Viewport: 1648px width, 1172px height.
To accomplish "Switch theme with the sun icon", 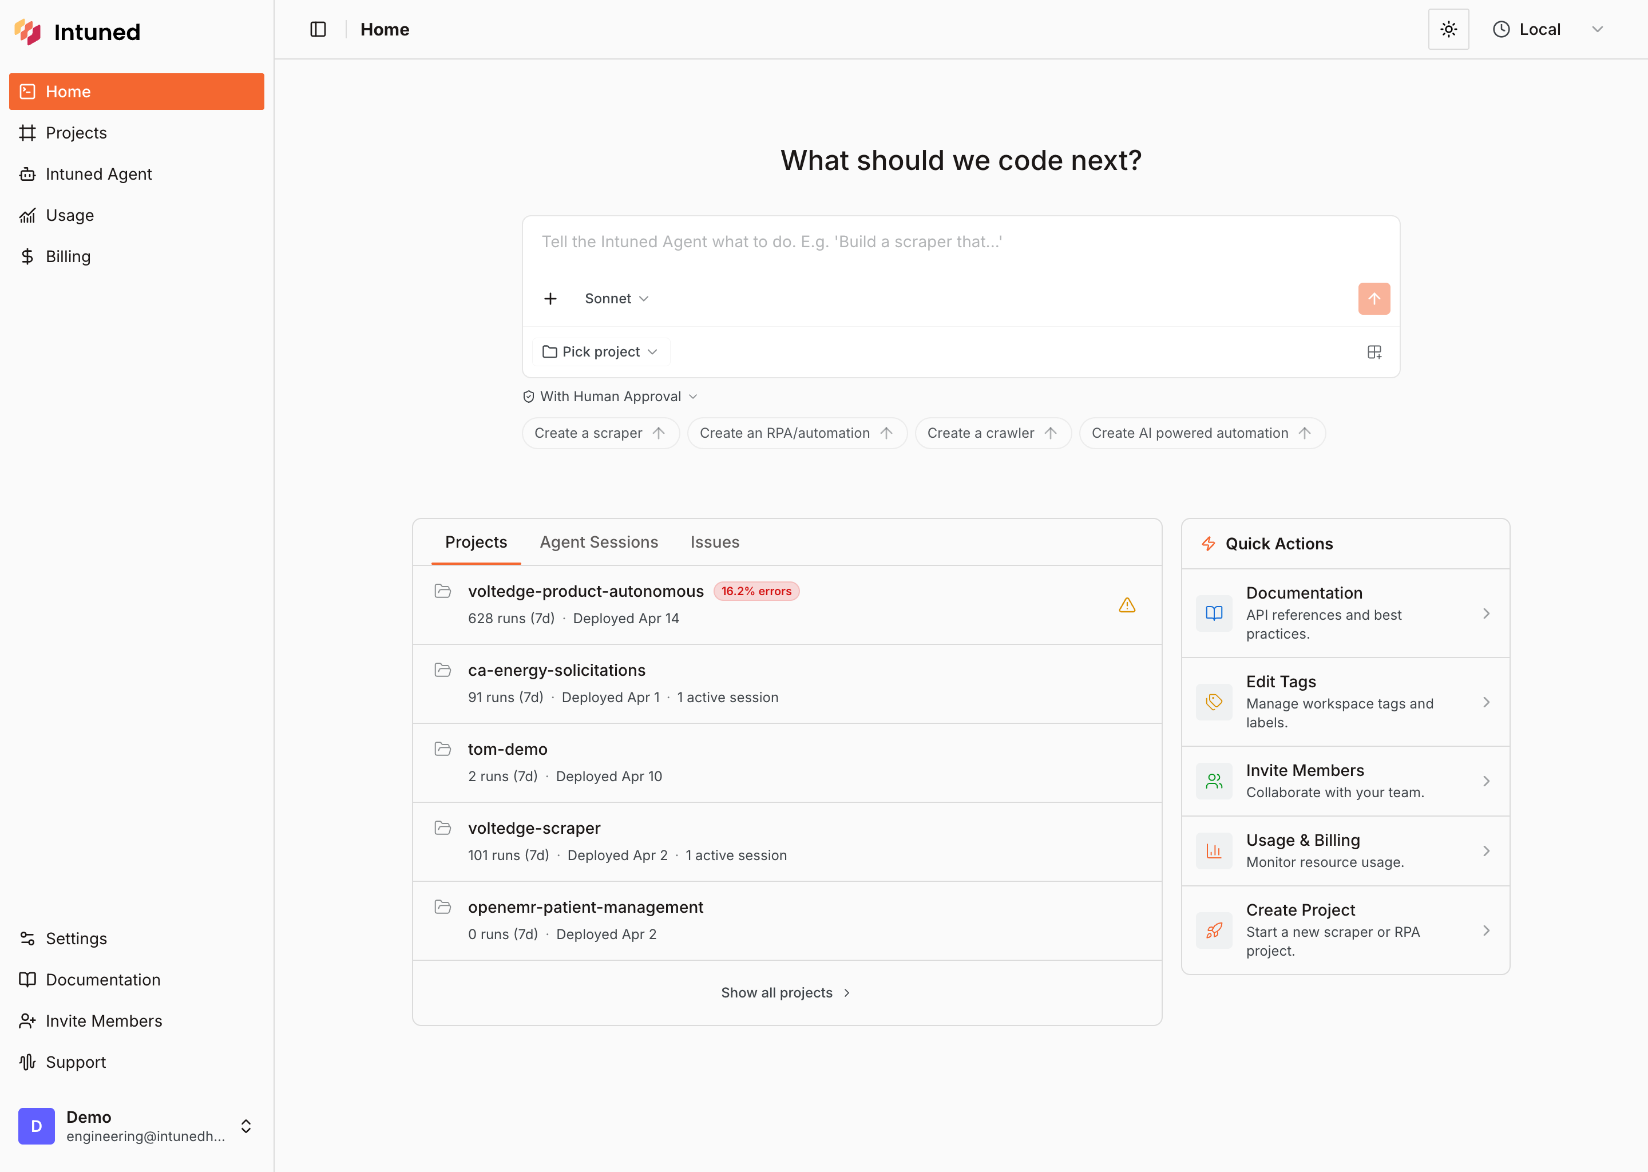I will click(1448, 30).
